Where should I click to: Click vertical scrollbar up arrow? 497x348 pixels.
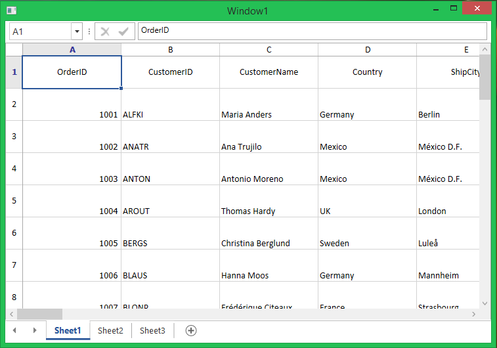click(x=485, y=49)
